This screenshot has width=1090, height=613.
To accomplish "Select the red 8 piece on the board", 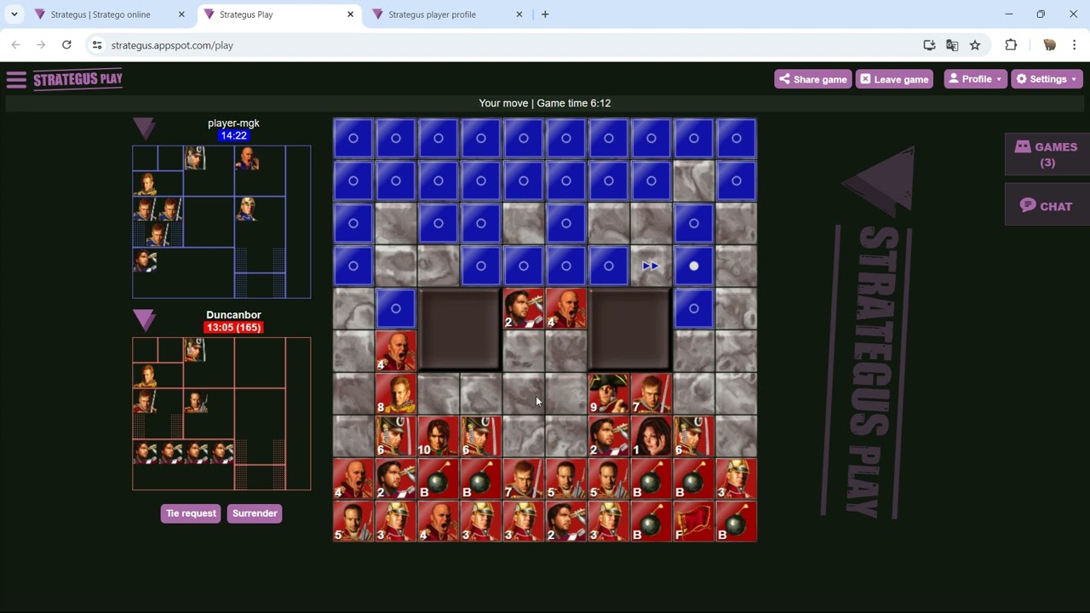I will (x=395, y=393).
